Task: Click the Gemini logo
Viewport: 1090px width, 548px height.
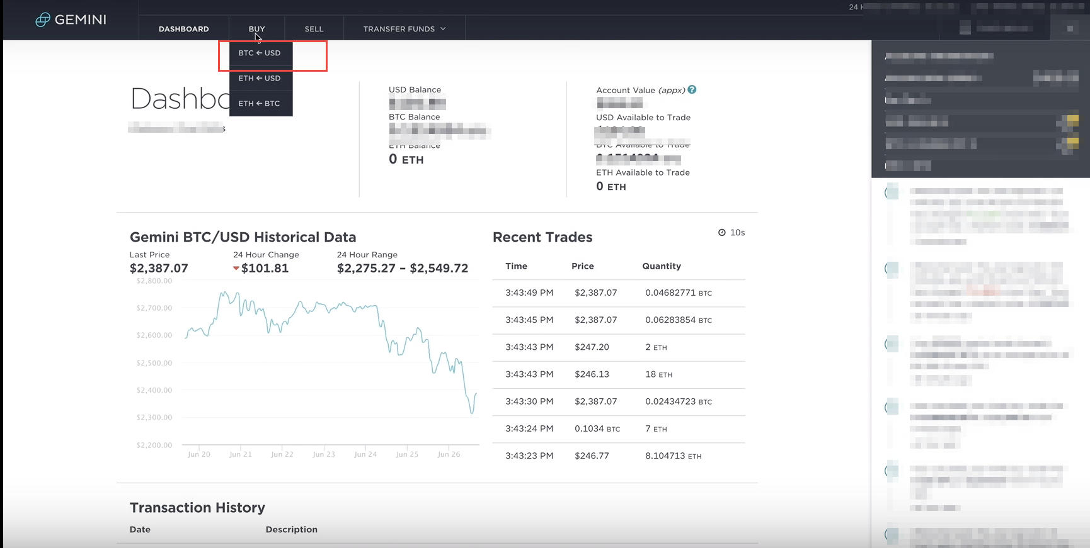Action: [71, 20]
